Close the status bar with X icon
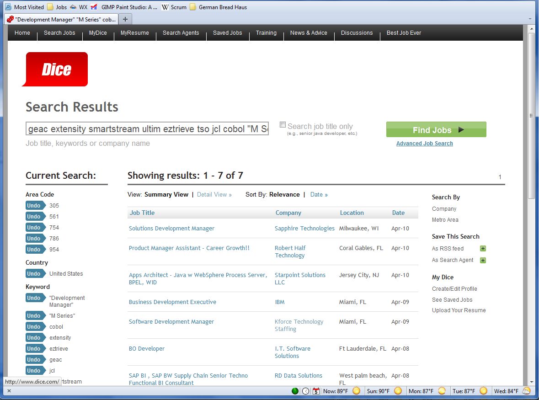The width and height of the screenshot is (539, 400). [9, 391]
